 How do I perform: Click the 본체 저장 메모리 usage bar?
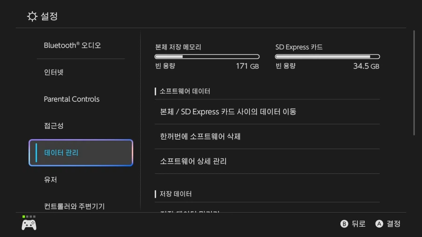(207, 57)
